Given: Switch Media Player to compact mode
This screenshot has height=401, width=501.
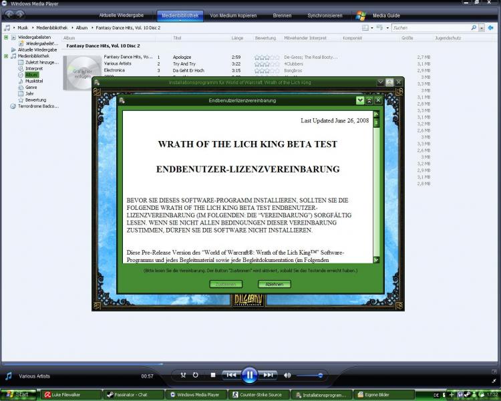Looking at the screenshot, I should [x=494, y=380].
